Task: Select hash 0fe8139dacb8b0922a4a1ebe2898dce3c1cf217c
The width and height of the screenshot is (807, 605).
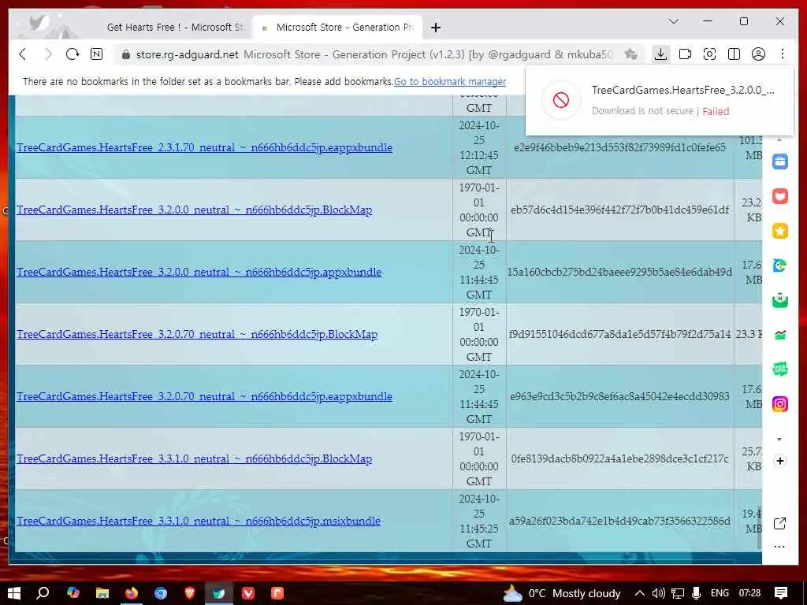Action: pyautogui.click(x=619, y=459)
